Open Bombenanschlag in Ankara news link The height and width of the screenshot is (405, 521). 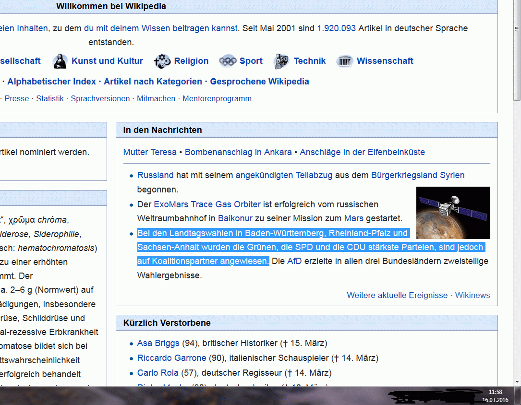coord(238,152)
